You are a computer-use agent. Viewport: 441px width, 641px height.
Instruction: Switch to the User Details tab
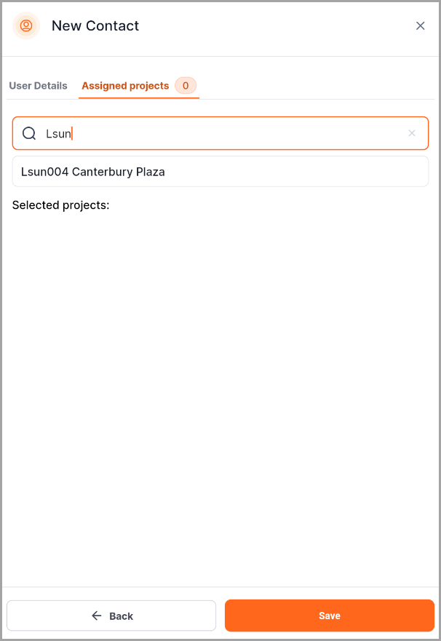point(38,86)
